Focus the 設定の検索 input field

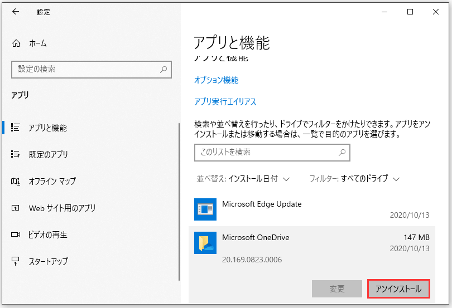92,70
